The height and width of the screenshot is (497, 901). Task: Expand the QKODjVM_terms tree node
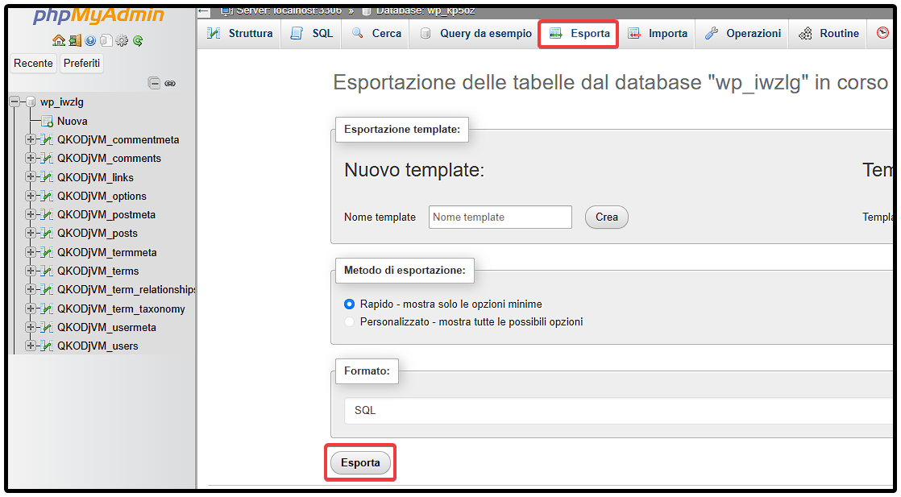click(x=30, y=271)
